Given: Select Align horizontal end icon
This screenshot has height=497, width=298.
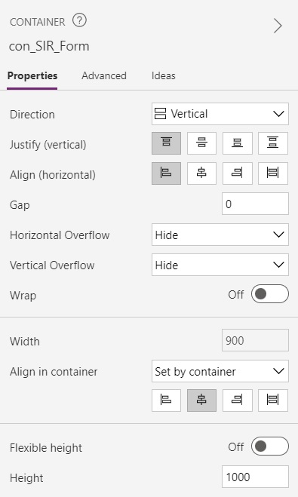Looking at the screenshot, I should 238,173.
